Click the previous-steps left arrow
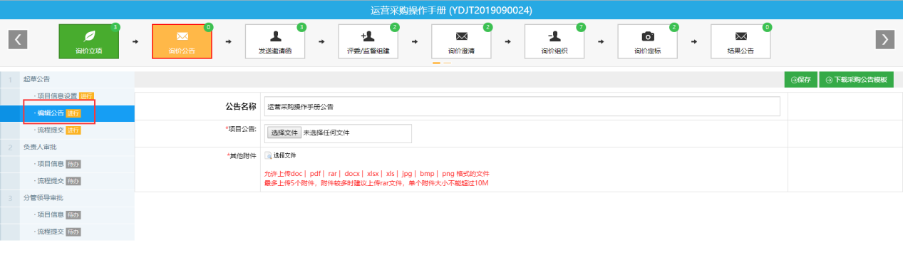The image size is (903, 280). [x=18, y=39]
